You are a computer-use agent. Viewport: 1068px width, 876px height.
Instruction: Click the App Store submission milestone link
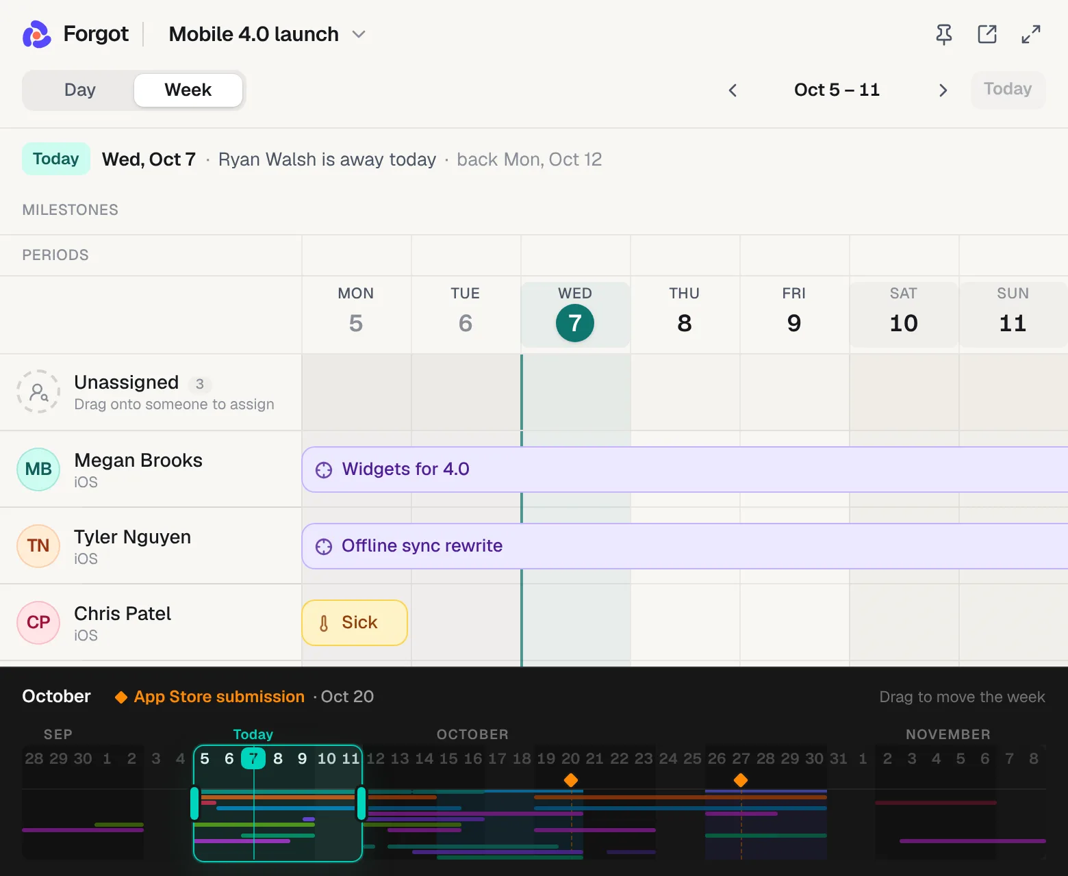tap(219, 697)
